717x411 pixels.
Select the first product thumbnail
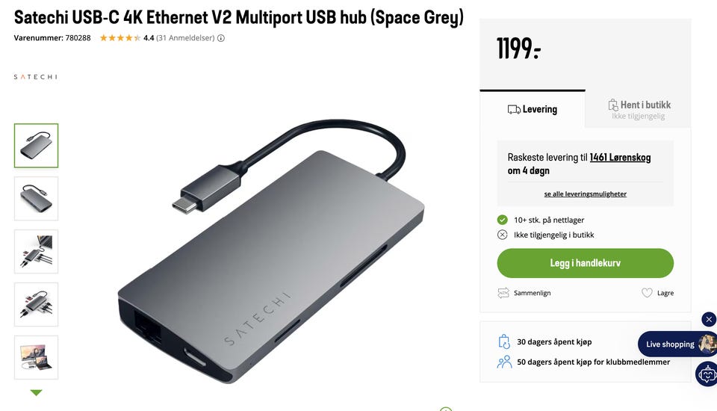(36, 146)
